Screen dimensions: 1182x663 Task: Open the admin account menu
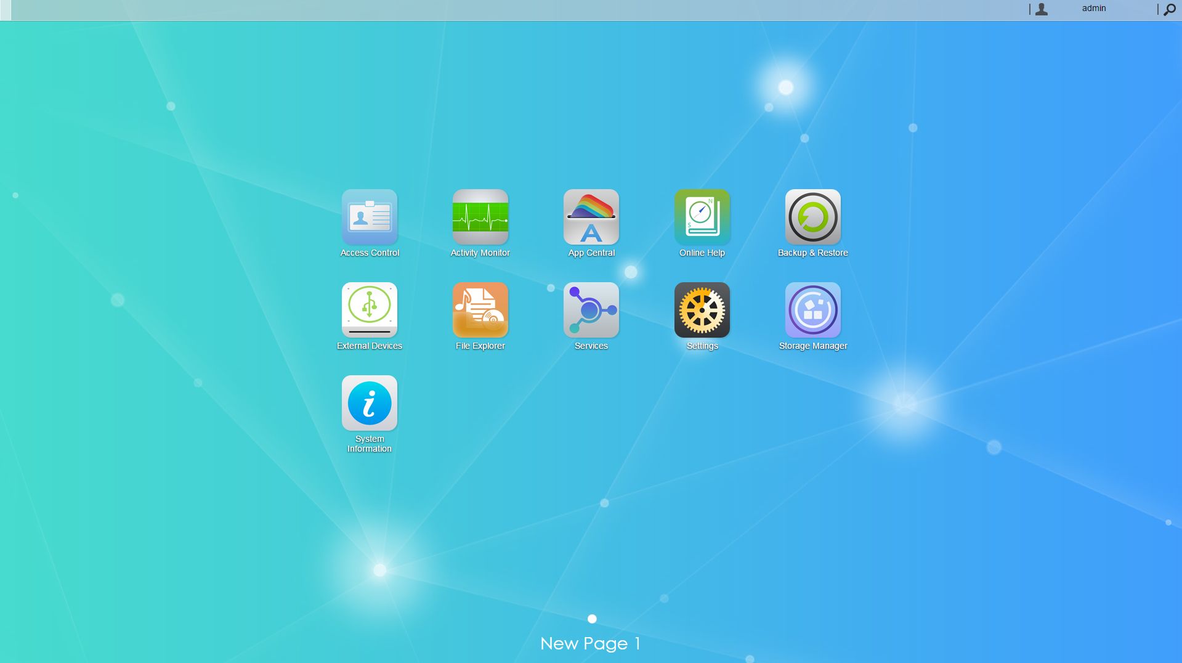[1093, 9]
